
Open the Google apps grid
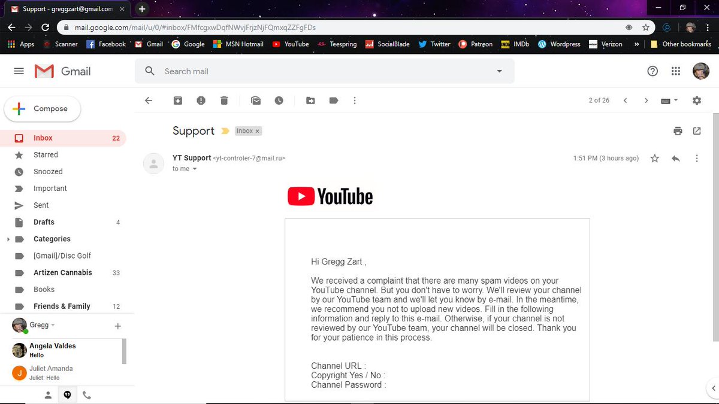676,71
